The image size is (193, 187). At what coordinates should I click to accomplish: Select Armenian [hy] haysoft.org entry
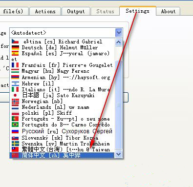pyautogui.click(x=63, y=77)
